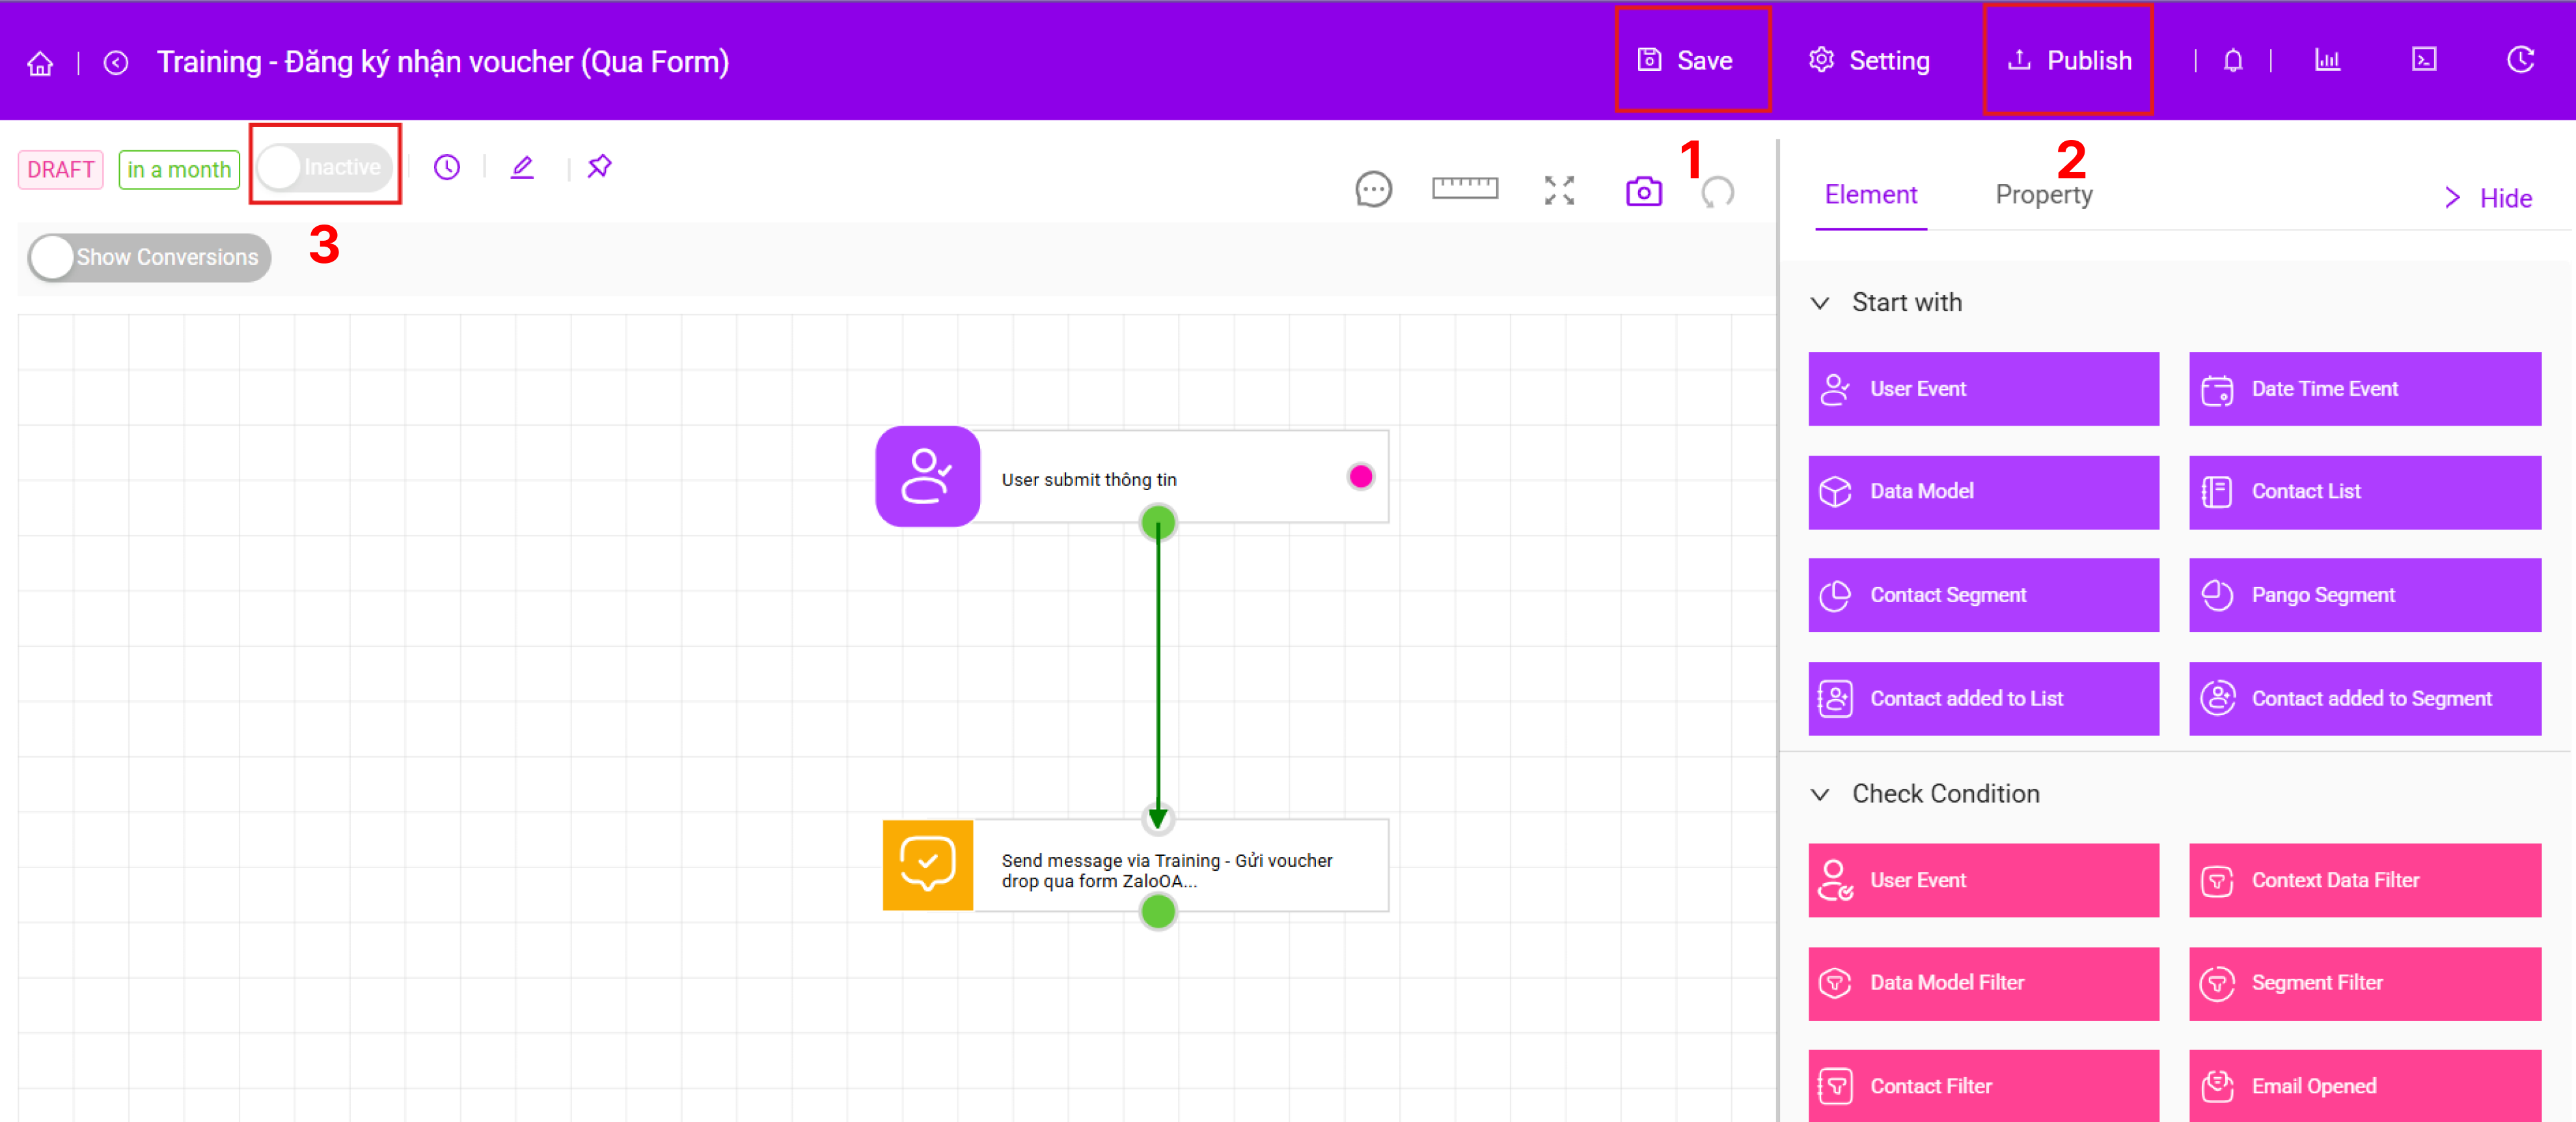Viewport: 2576px width, 1122px height.
Task: Select pink User Event condition element
Action: point(1983,880)
